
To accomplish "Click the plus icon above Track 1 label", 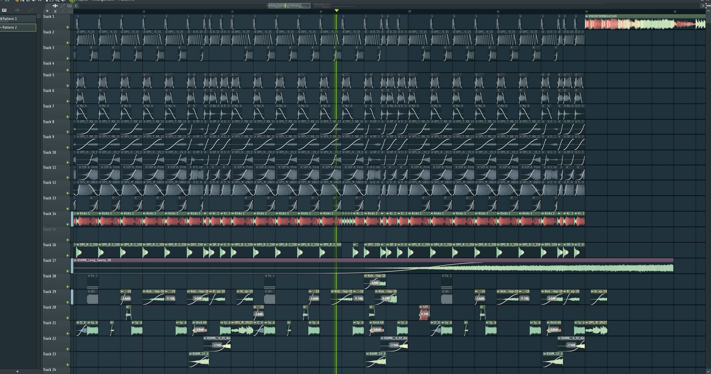I will coord(47,11).
